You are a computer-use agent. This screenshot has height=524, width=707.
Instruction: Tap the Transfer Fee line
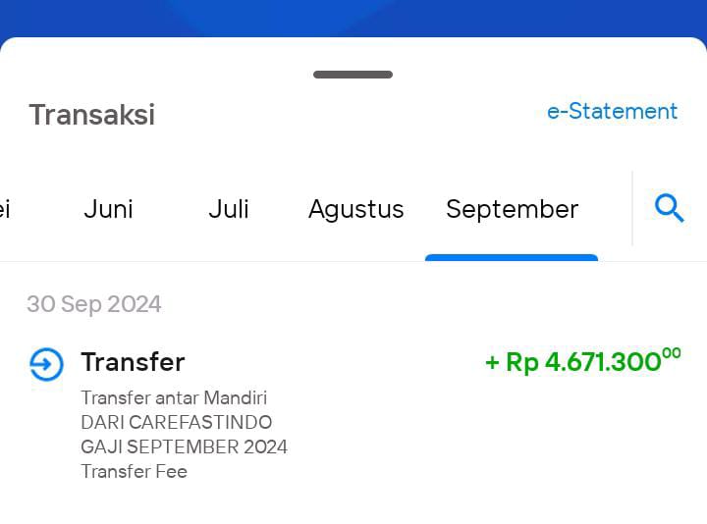[x=134, y=471]
